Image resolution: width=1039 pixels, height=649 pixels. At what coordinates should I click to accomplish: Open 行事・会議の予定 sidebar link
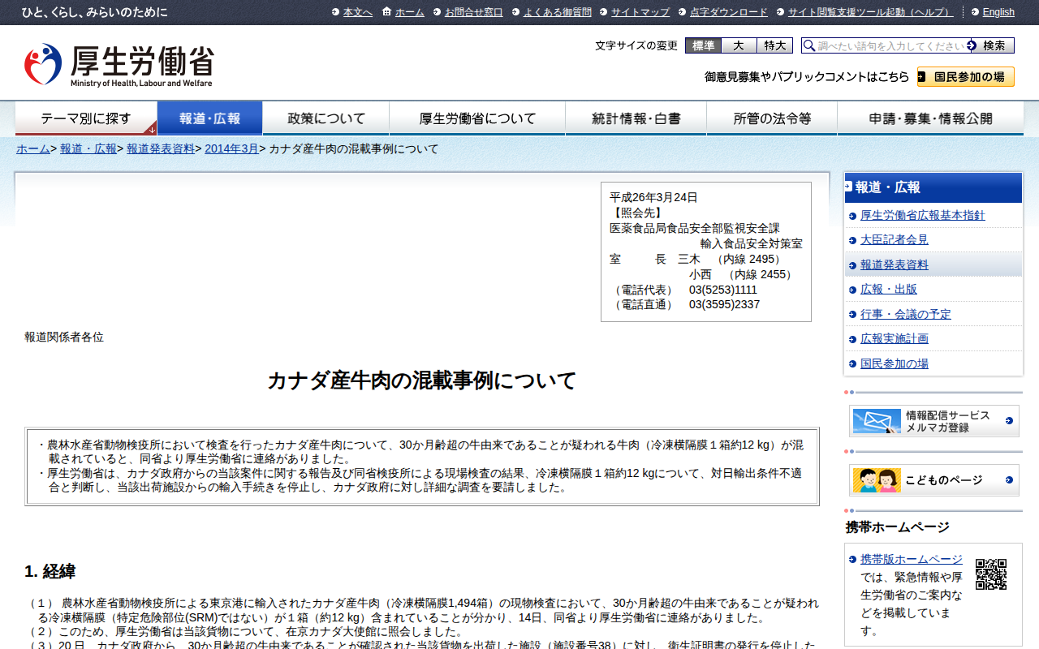point(906,314)
